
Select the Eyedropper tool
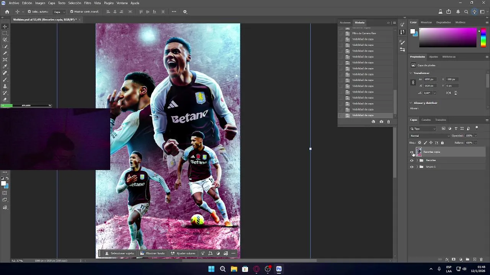5,66
